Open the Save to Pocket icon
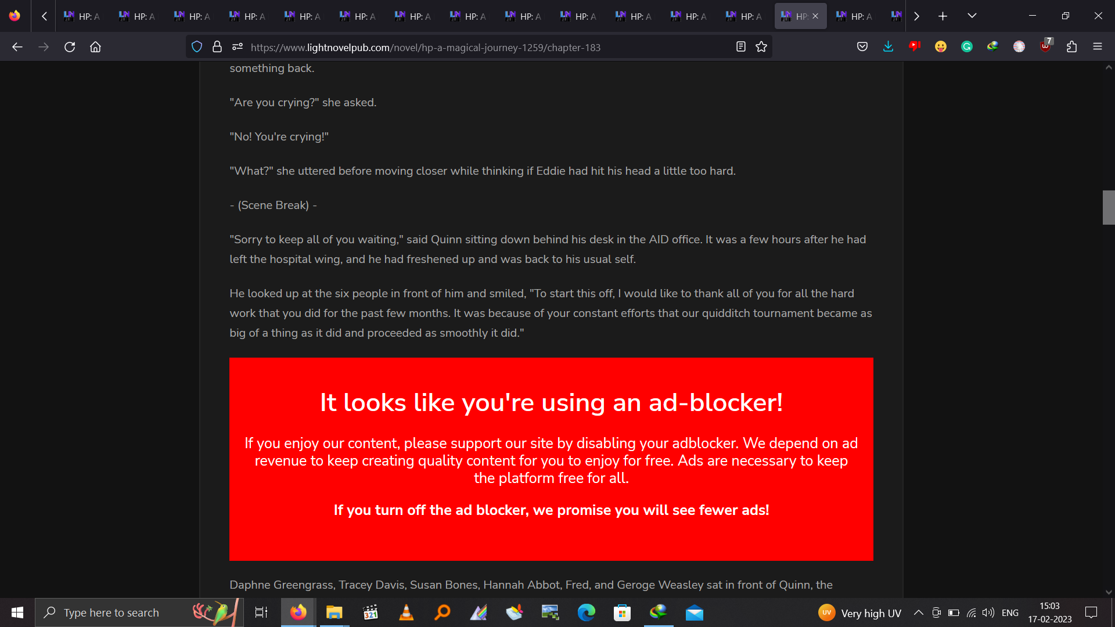Screen dimensions: 1115x627 862,47
